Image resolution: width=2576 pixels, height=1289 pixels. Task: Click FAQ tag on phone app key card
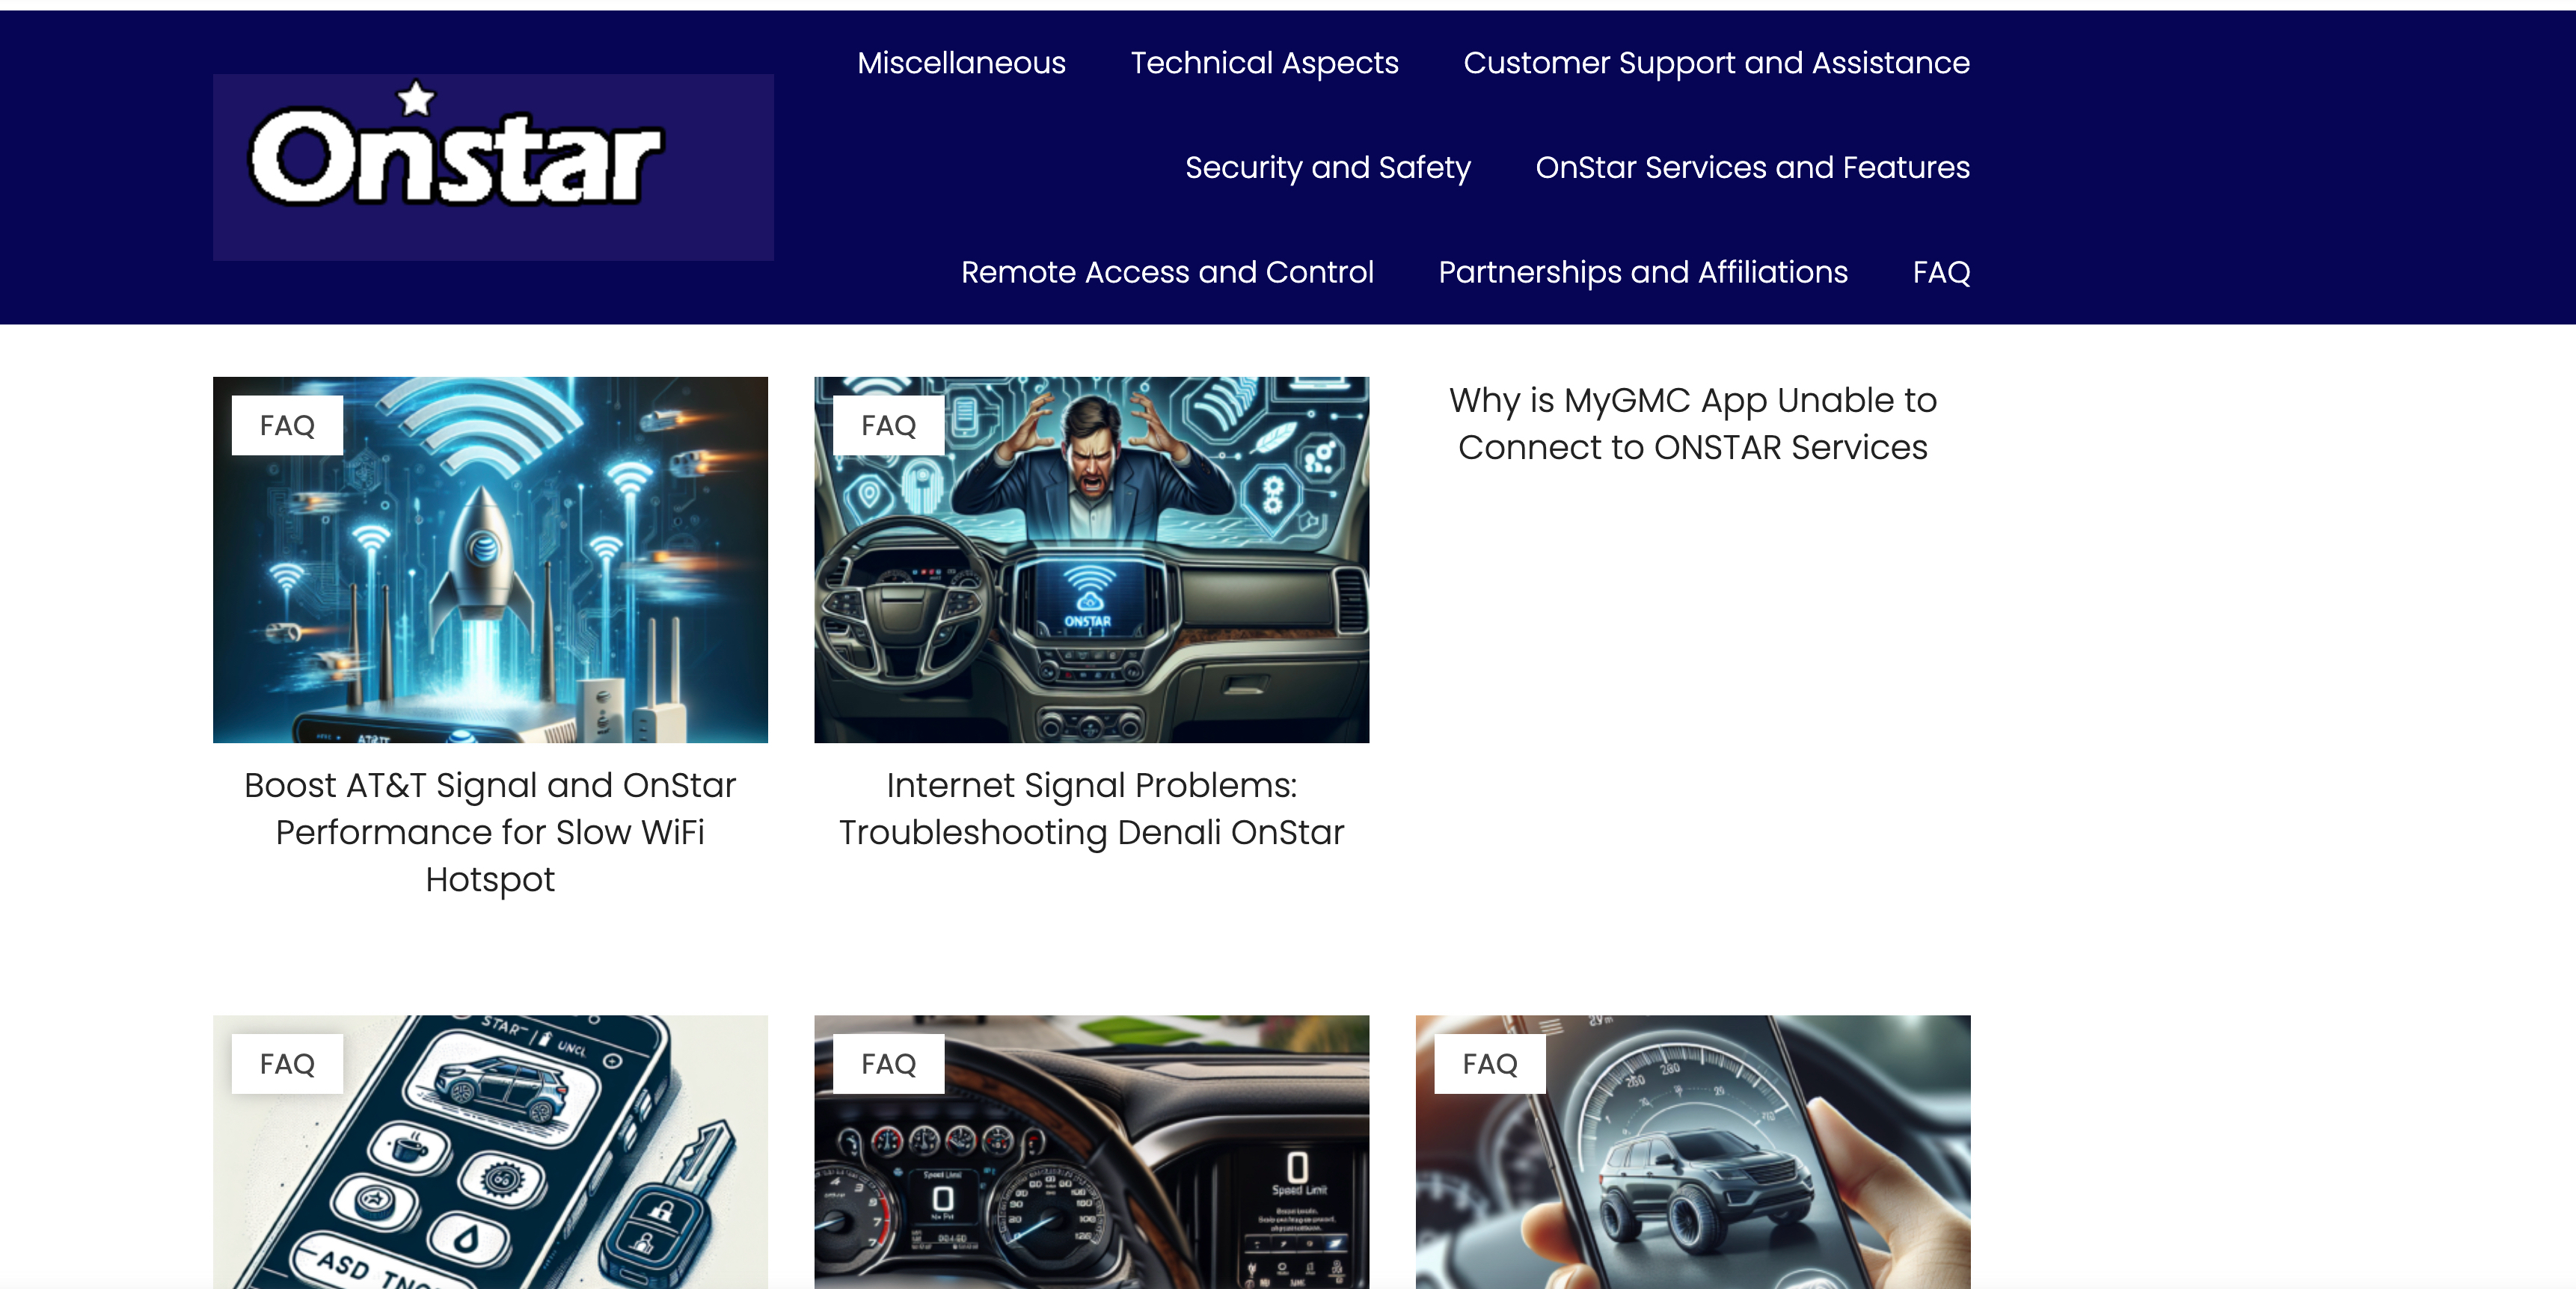click(x=287, y=1064)
